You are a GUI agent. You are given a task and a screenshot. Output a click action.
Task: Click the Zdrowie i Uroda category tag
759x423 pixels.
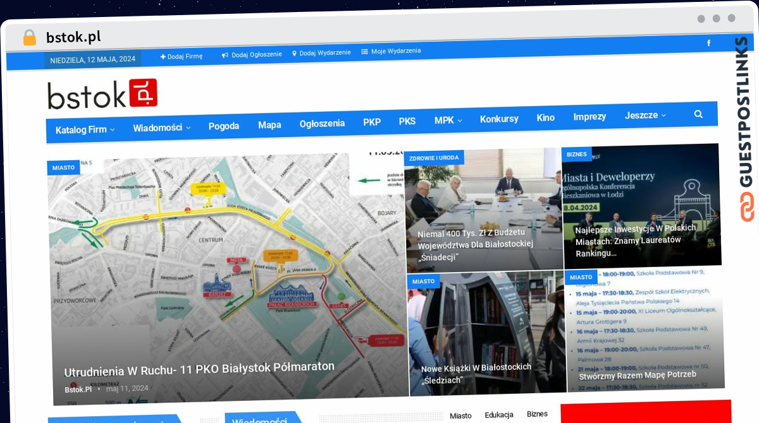click(x=434, y=158)
